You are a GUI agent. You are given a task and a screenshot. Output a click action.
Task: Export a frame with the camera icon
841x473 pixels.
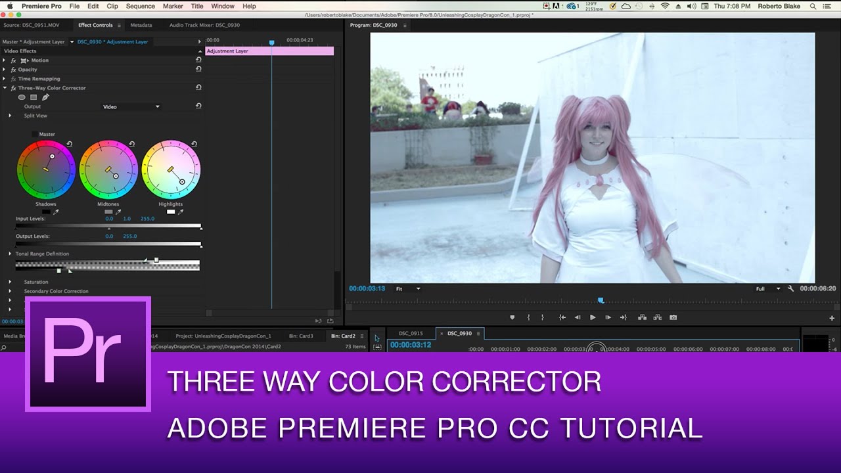(673, 317)
